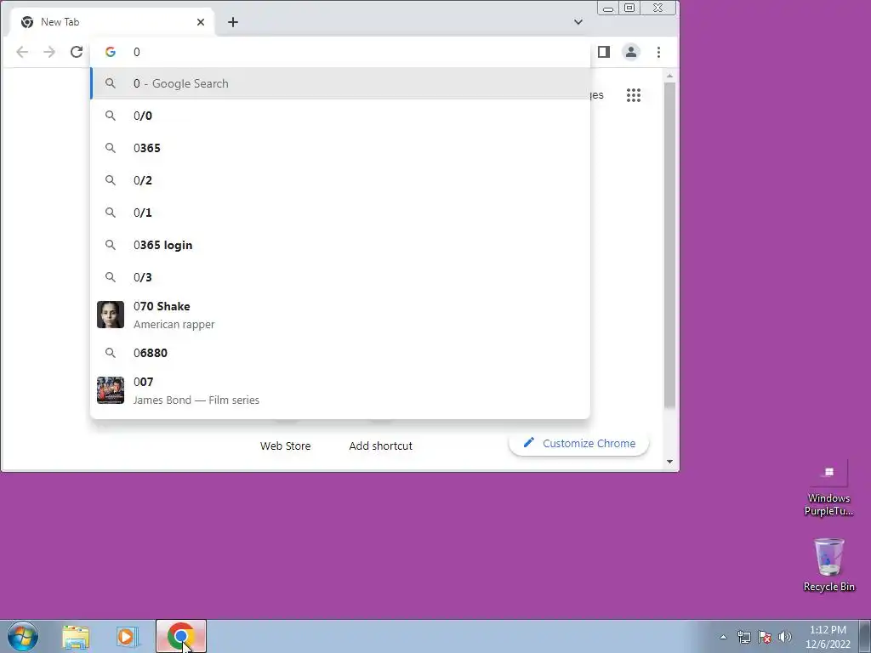The image size is (871, 653).
Task: Click the browser back arrow
Action: click(22, 52)
